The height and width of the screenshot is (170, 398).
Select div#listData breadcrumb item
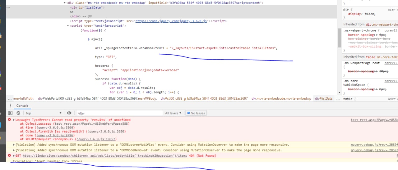pos(324,99)
